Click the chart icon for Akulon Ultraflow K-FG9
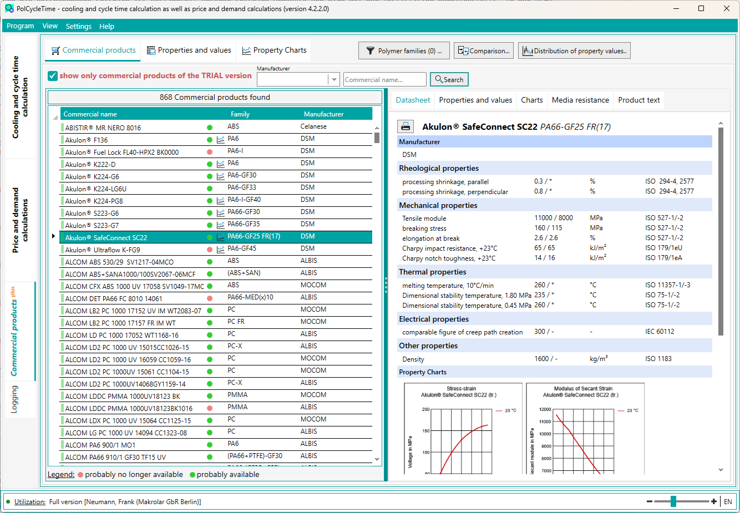Screen dimensions: 740x513 221,250
